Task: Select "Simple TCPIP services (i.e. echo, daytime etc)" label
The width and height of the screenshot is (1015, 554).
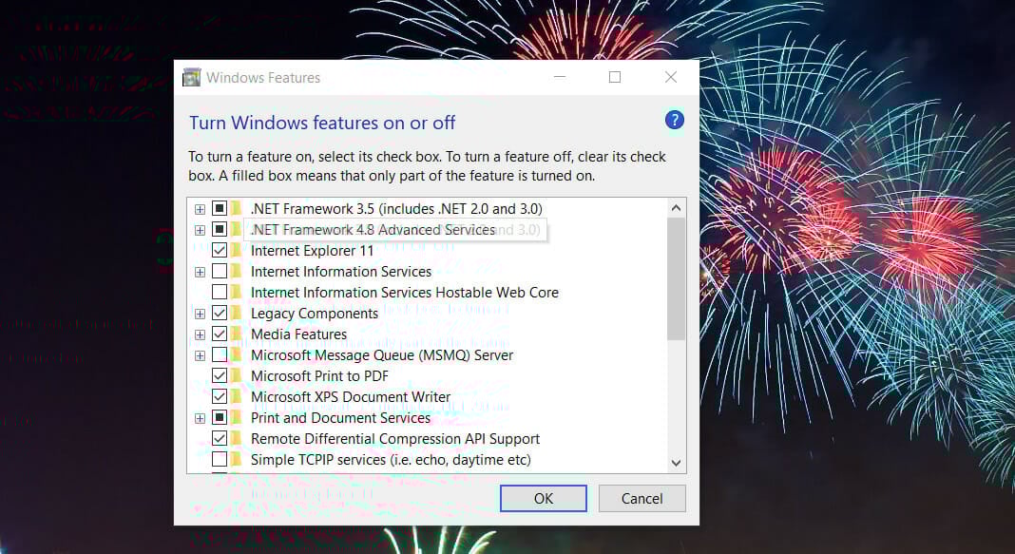Action: click(391, 460)
